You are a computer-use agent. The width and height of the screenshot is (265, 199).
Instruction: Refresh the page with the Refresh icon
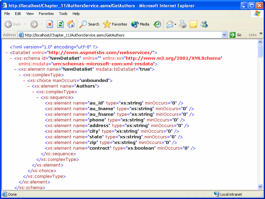pyautogui.click(x=60, y=24)
